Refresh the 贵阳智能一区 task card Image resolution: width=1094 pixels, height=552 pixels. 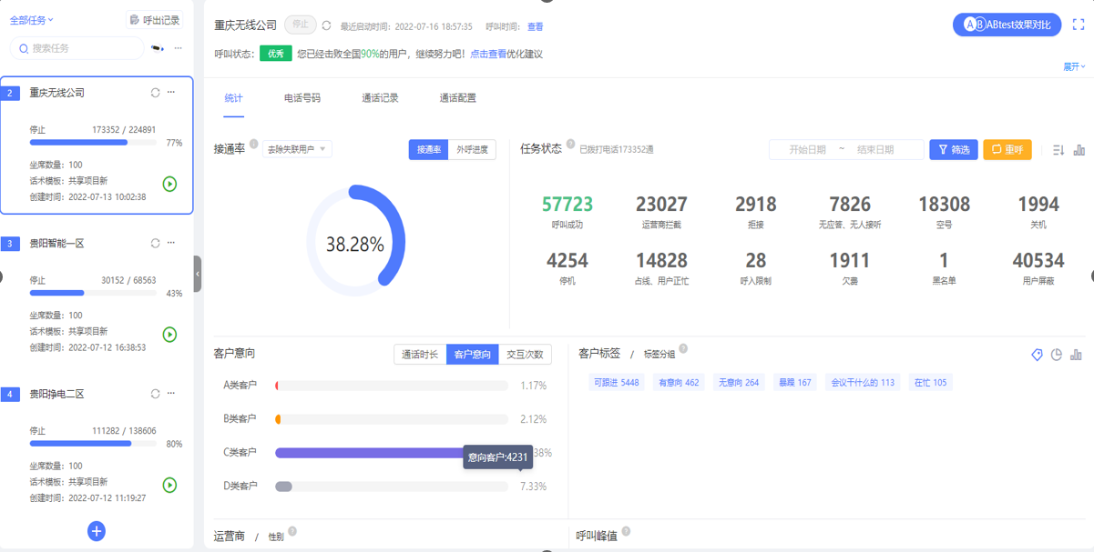[155, 244]
